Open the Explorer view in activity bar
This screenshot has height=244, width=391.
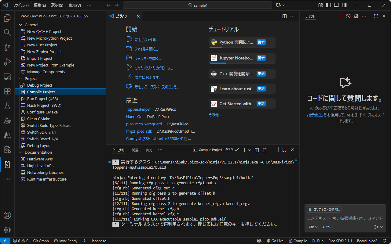click(x=7, y=18)
